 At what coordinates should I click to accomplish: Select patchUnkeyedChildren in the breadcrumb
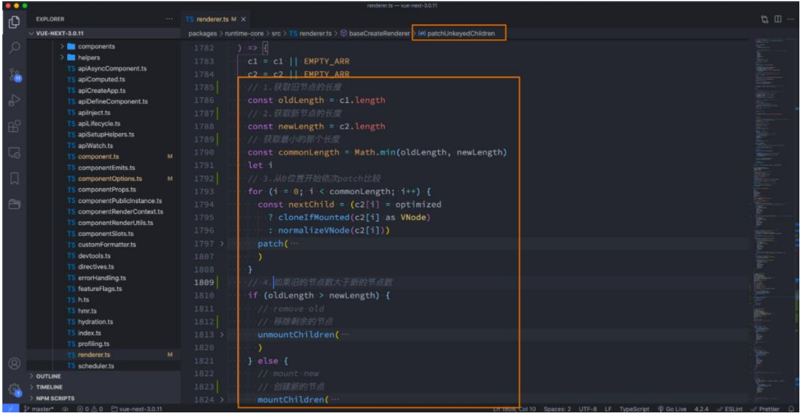461,33
